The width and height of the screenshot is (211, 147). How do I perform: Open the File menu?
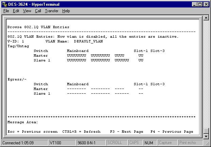click(6, 11)
